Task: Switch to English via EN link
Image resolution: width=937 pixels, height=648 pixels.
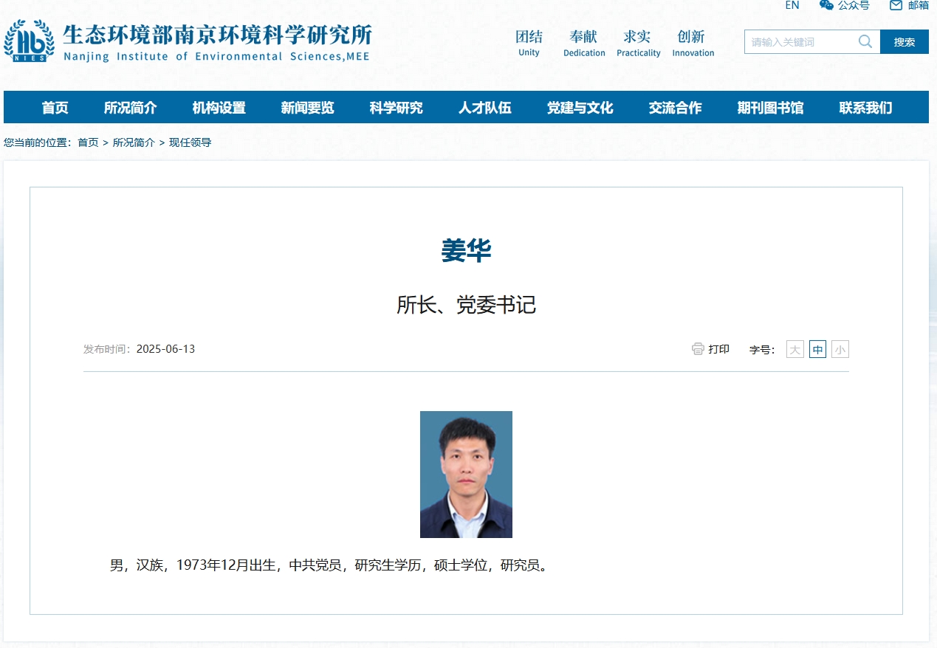Action: pyautogui.click(x=792, y=5)
